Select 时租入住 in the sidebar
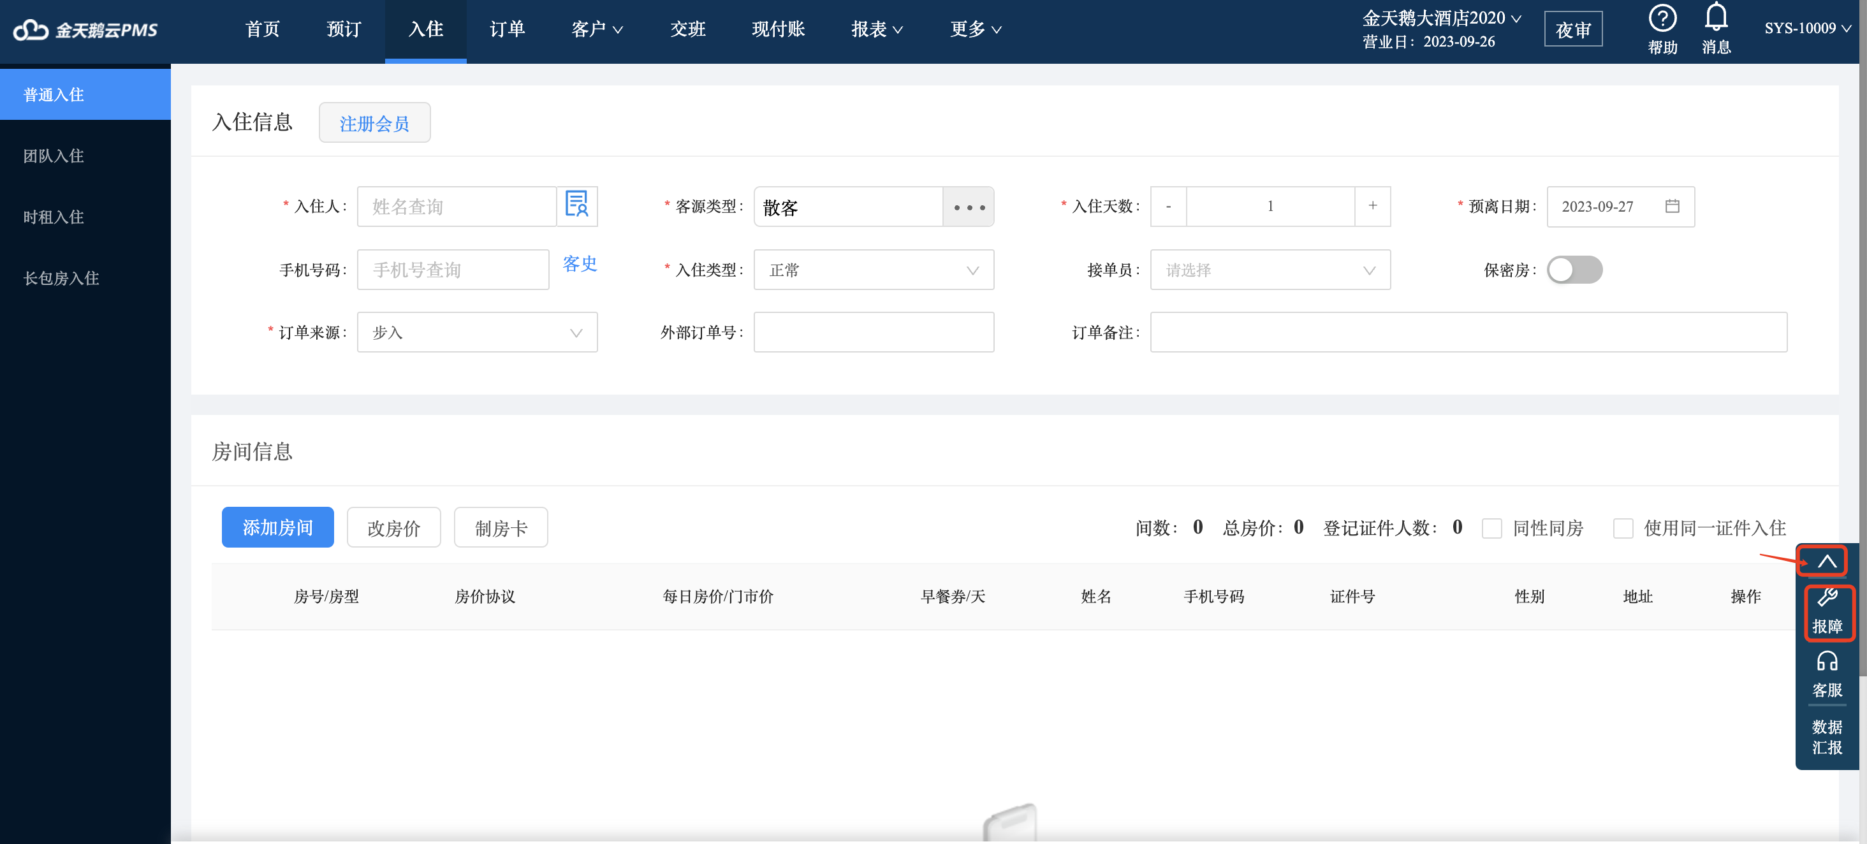This screenshot has width=1867, height=844. [85, 217]
